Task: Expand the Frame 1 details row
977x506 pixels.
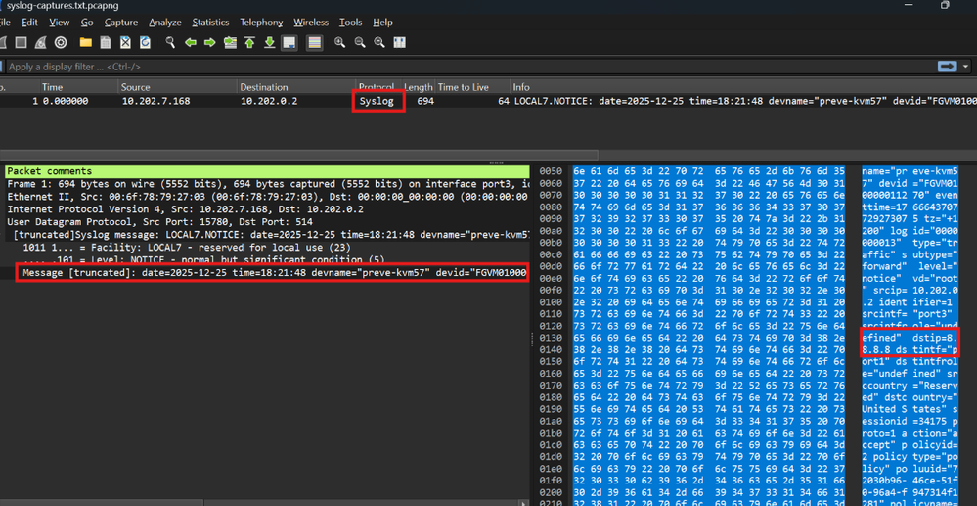Action: coord(267,184)
